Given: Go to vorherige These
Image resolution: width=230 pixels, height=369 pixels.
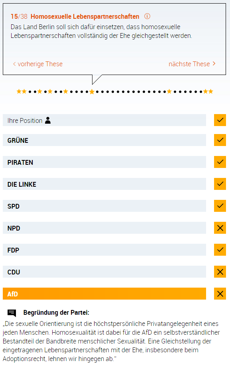Looking at the screenshot, I should click(38, 64).
